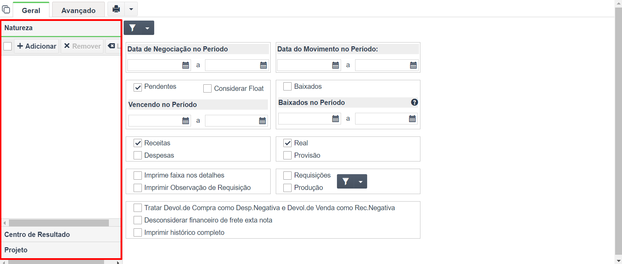Uncheck the Pendentes checkbox
The image size is (622, 264).
coord(138,87)
